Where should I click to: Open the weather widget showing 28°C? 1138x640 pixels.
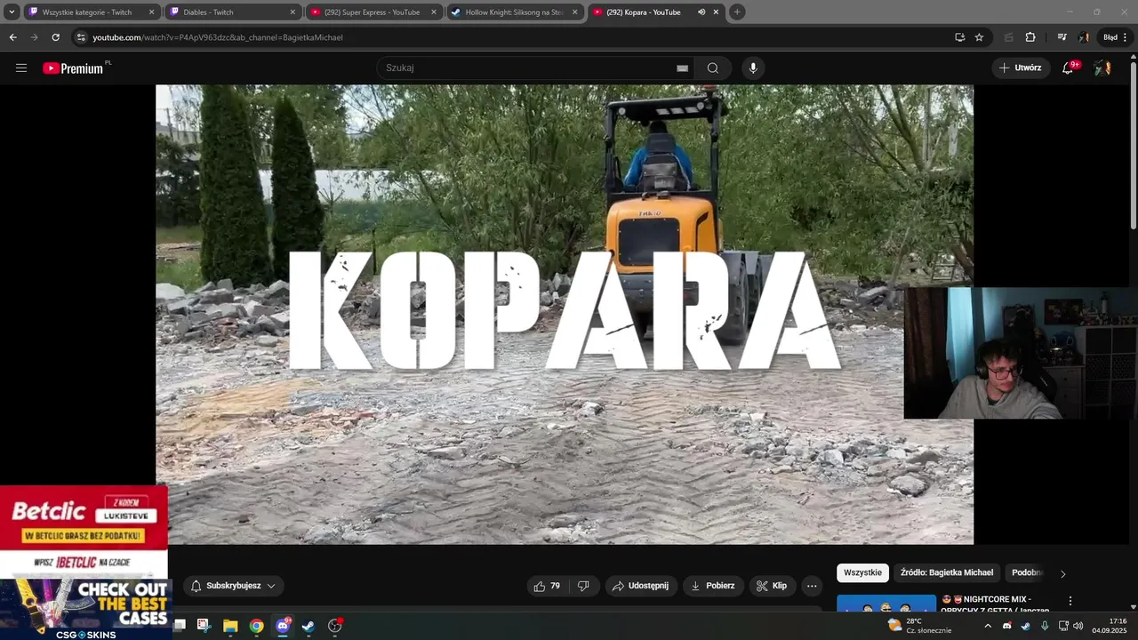pos(919,625)
